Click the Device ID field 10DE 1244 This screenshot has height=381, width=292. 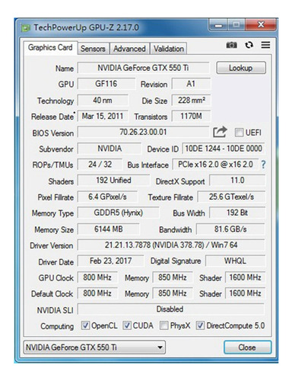click(224, 149)
